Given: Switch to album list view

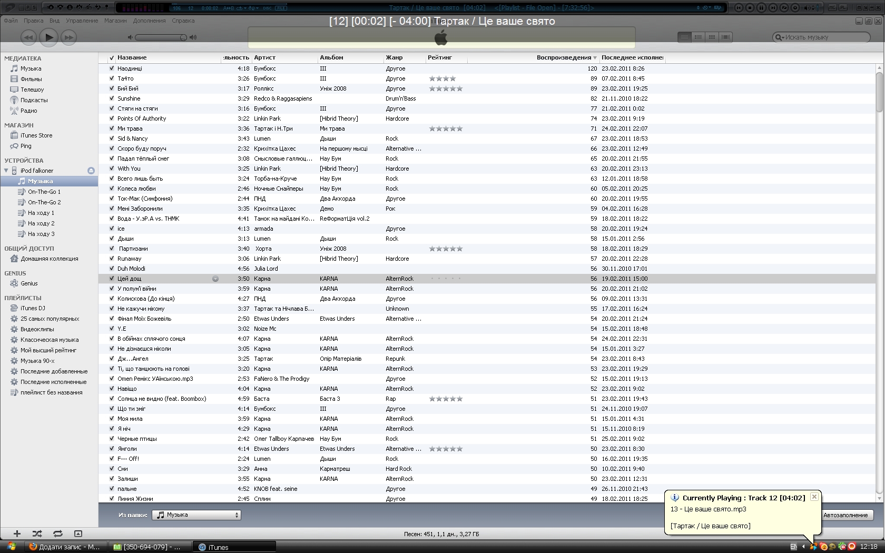Looking at the screenshot, I should point(698,37).
